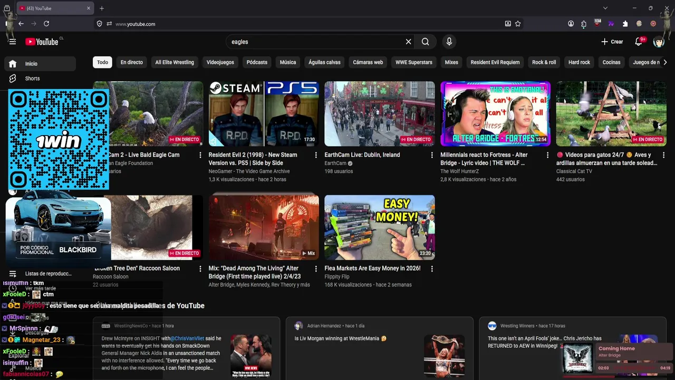Close the (43) YouTube tab
This screenshot has height=380, width=675.
88,8
